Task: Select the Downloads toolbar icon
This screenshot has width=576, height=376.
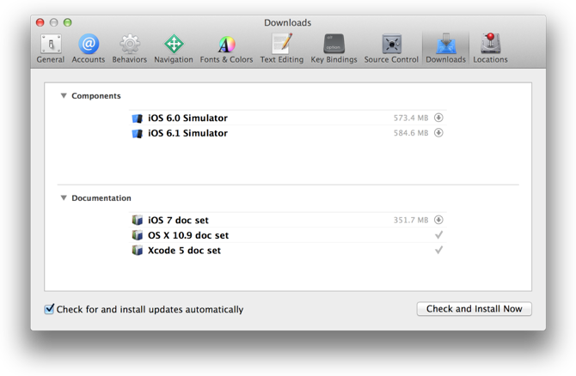Action: click(x=446, y=44)
